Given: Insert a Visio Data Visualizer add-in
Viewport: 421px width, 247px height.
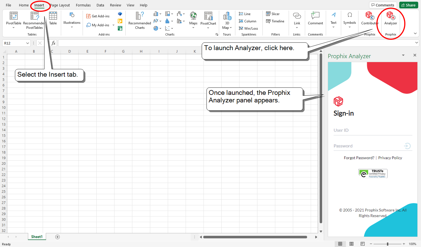Looking at the screenshot, I should pyautogui.click(x=120, y=14).
